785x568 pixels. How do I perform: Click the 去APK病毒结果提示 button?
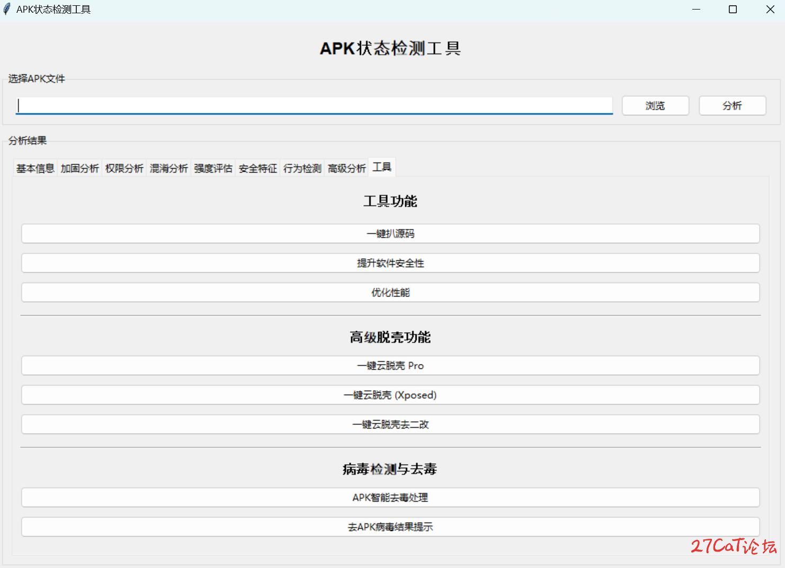pos(390,527)
